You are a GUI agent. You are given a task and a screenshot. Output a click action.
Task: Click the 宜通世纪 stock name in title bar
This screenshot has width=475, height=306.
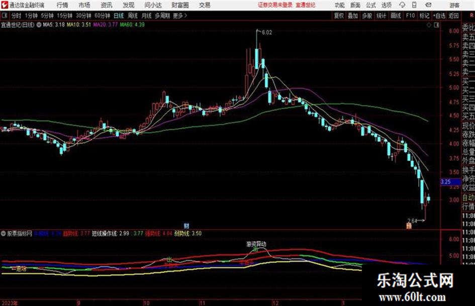tap(306, 5)
